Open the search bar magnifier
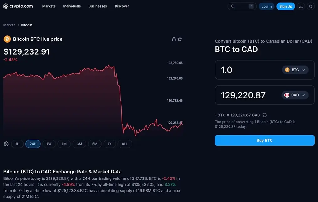This screenshot has height=202, width=318. point(233,6)
